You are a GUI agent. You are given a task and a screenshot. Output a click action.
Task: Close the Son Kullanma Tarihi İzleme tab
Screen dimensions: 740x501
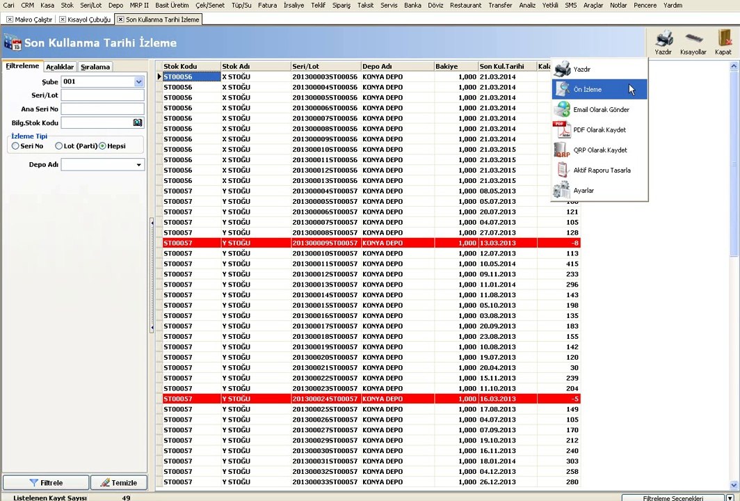[120, 19]
